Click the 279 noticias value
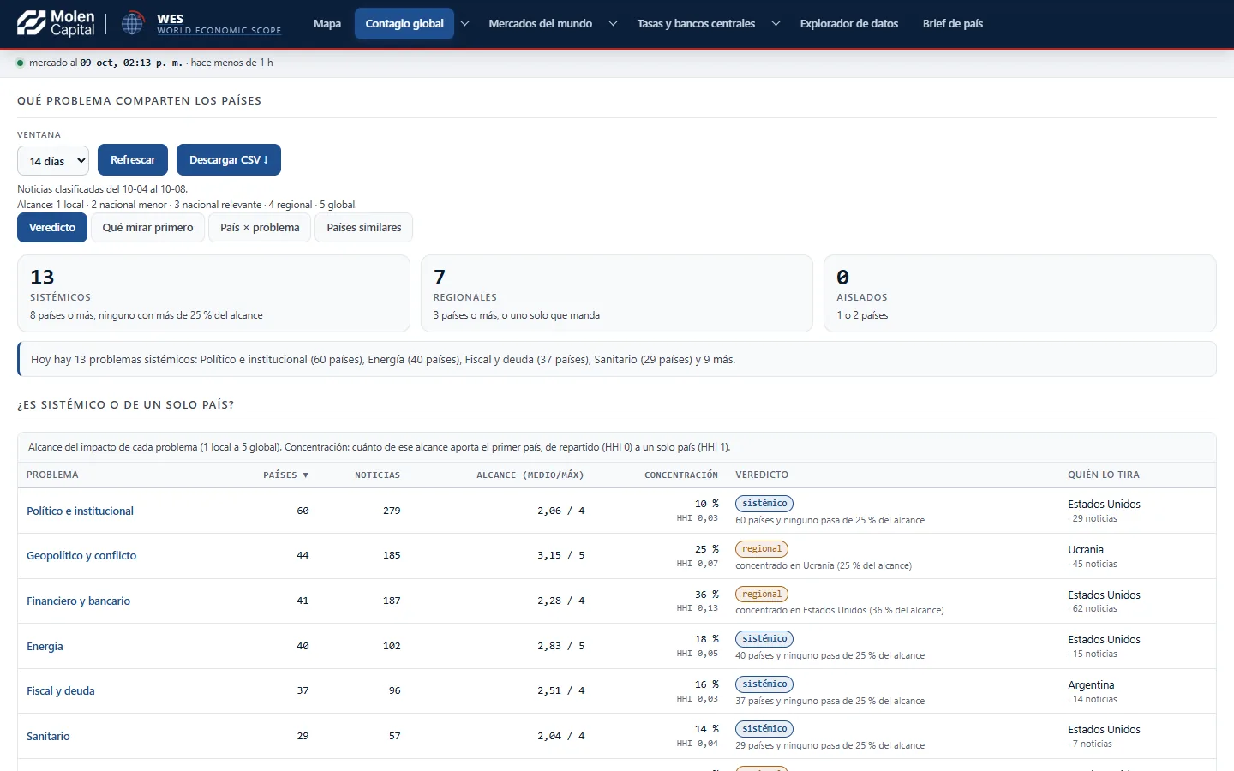Image resolution: width=1234 pixels, height=771 pixels. (392, 511)
